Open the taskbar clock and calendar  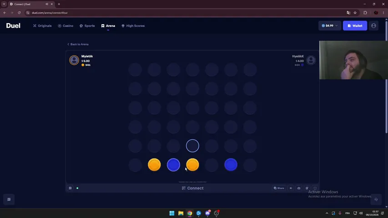(x=372, y=213)
